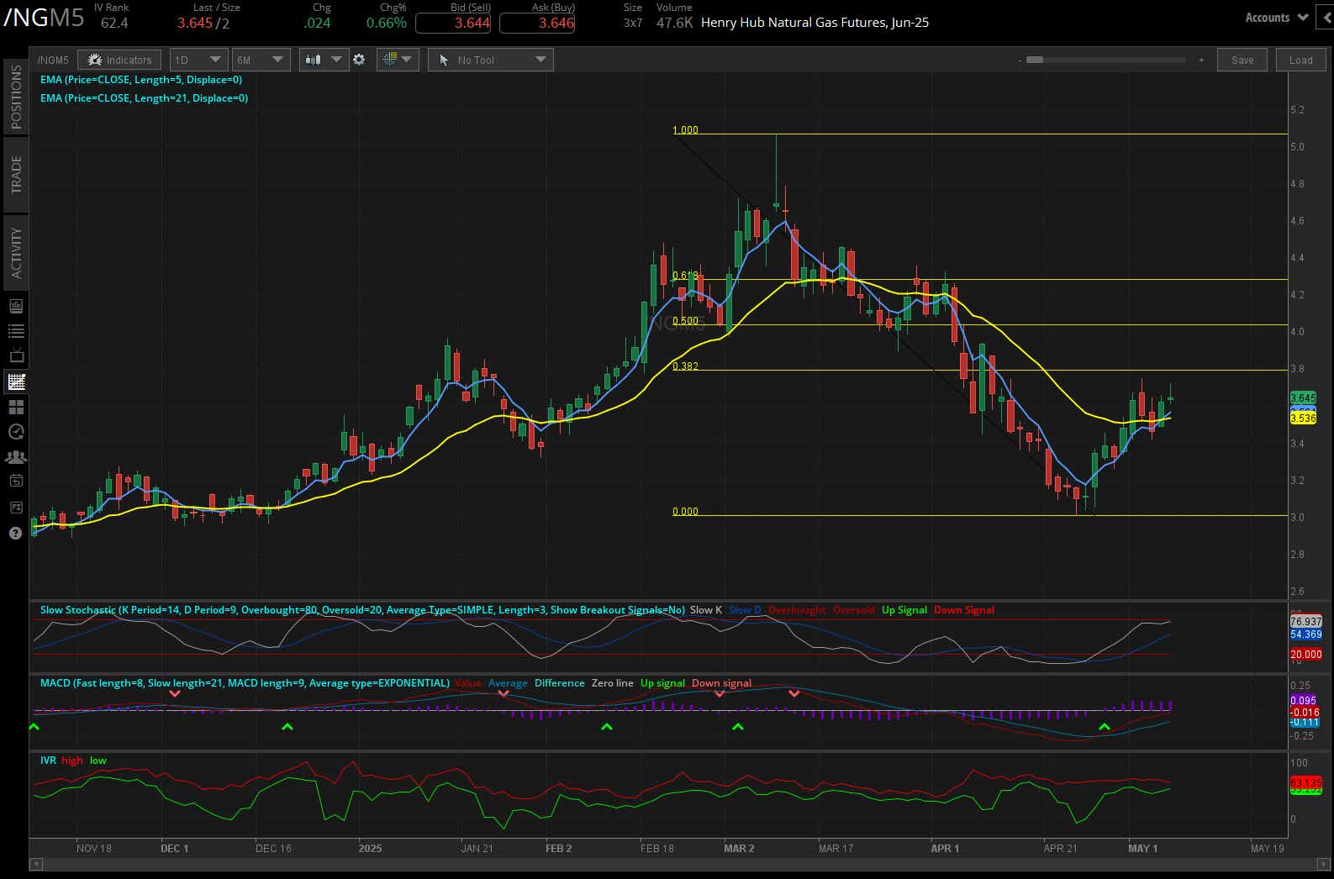Click the MACD study label
Screen dimensions: 1334x879
245,683
